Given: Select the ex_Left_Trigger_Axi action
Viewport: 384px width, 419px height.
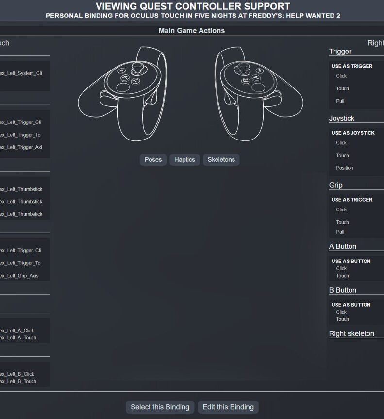Looking at the screenshot, I should pyautogui.click(x=21, y=147).
